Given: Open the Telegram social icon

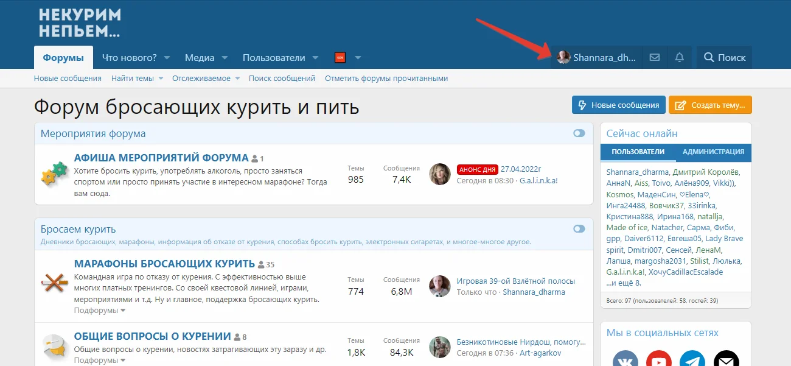Looking at the screenshot, I should point(692,359).
